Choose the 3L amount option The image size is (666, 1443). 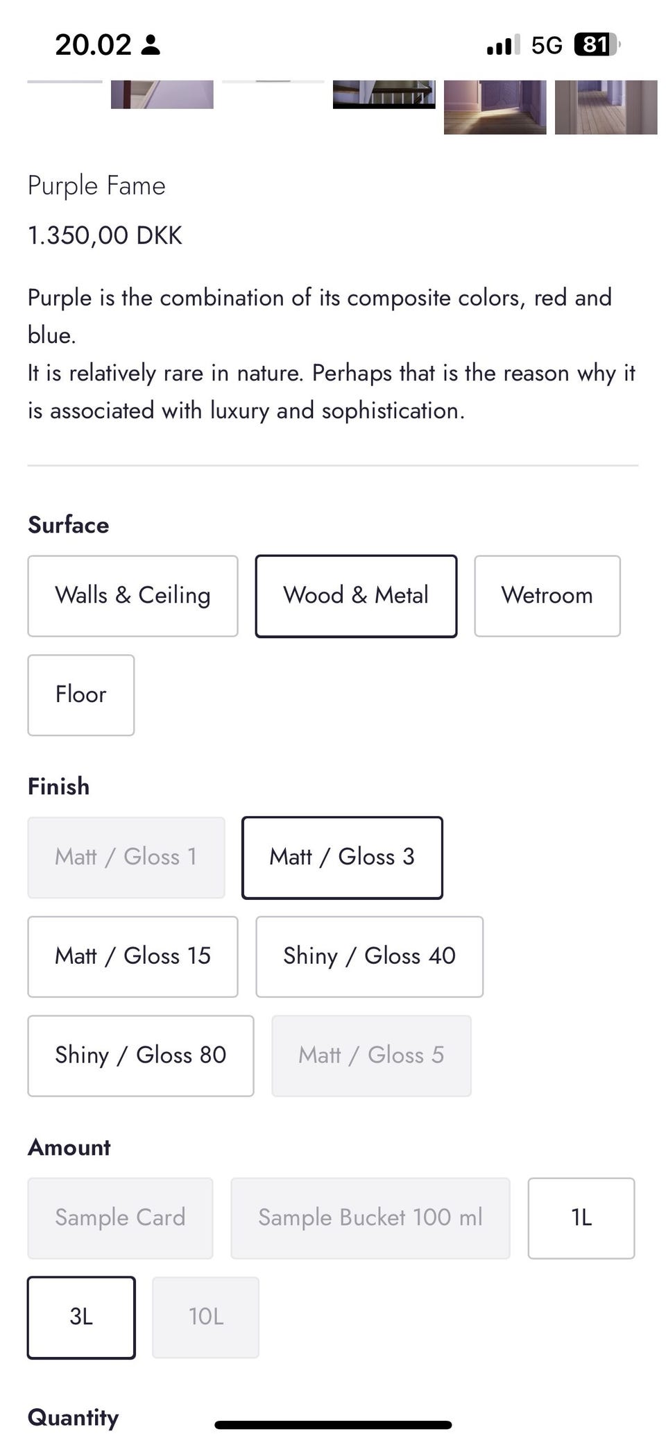coord(81,1317)
